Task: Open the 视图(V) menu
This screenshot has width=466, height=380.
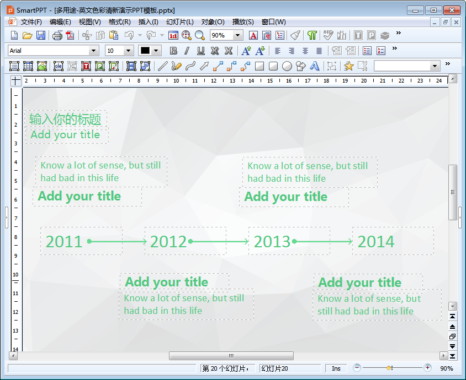Action: 90,22
